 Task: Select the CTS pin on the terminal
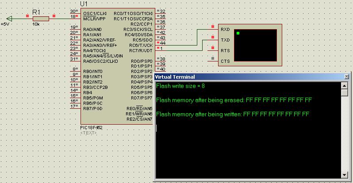point(225,61)
